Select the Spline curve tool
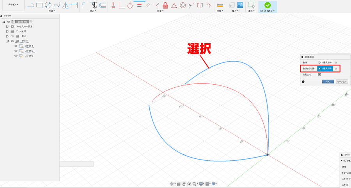The height and width of the screenshot is (188, 351). coord(57,5)
